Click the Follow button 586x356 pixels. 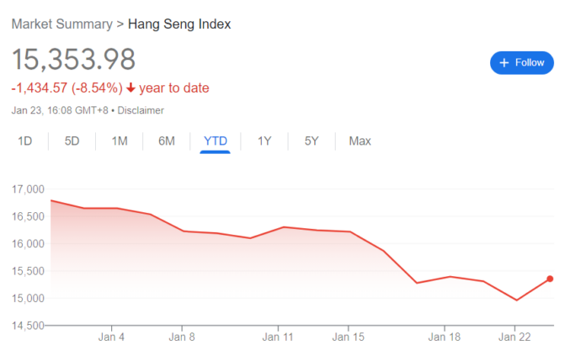click(521, 62)
